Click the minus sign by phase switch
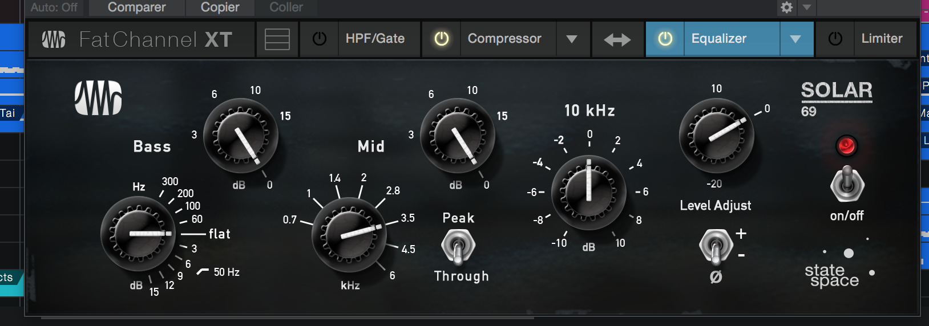The height and width of the screenshot is (326, 929). point(741,255)
